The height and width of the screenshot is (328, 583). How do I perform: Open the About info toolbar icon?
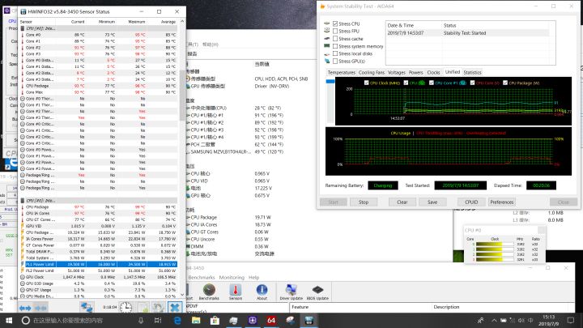[262, 292]
